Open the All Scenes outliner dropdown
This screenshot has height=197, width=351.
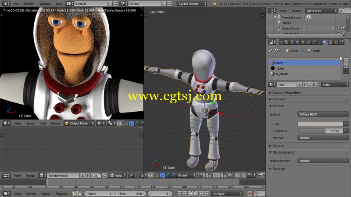[321, 11]
